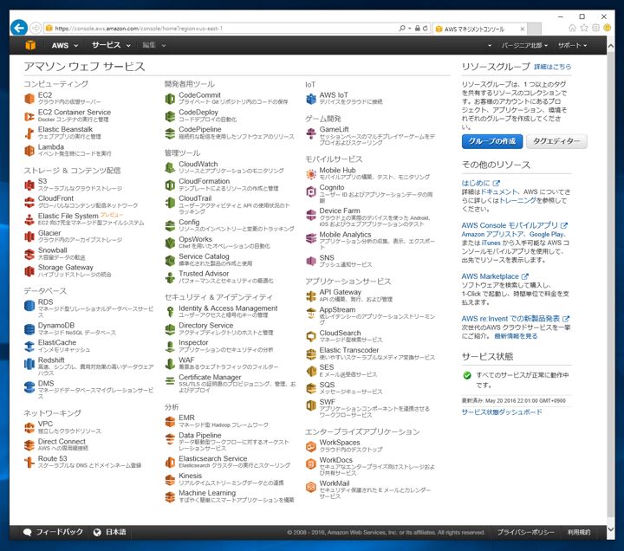Open the VPC networking icon
The image size is (624, 551).
(x=29, y=428)
